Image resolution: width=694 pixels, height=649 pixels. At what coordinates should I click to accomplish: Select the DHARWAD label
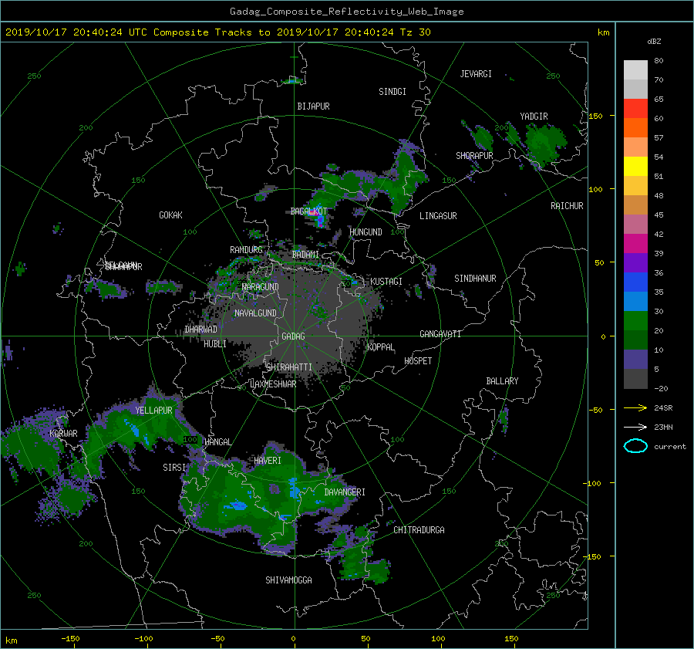point(201,330)
